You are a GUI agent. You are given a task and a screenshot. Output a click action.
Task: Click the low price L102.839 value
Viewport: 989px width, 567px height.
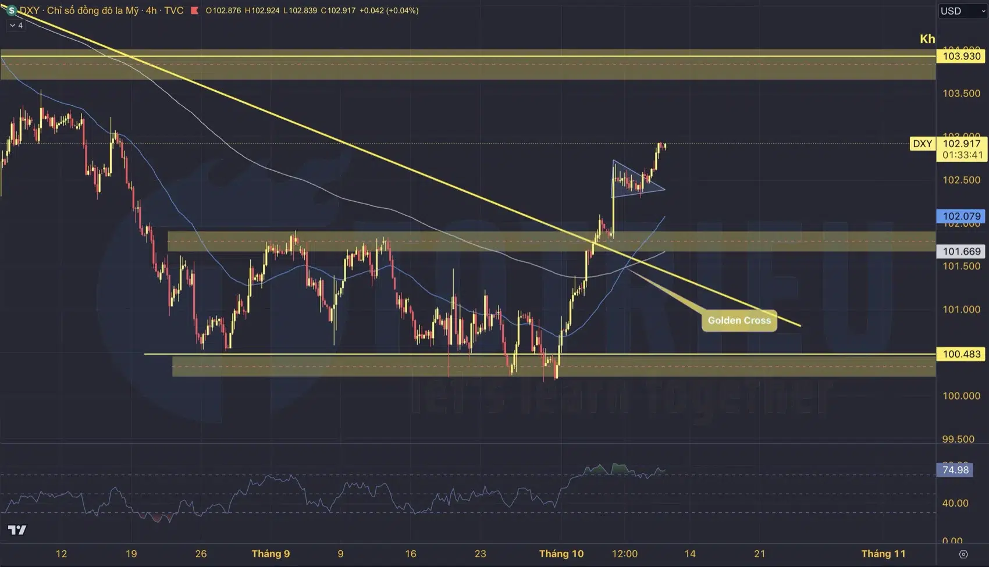click(x=300, y=10)
